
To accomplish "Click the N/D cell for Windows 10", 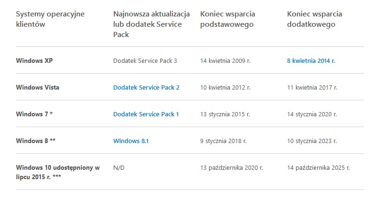I will point(119,168).
